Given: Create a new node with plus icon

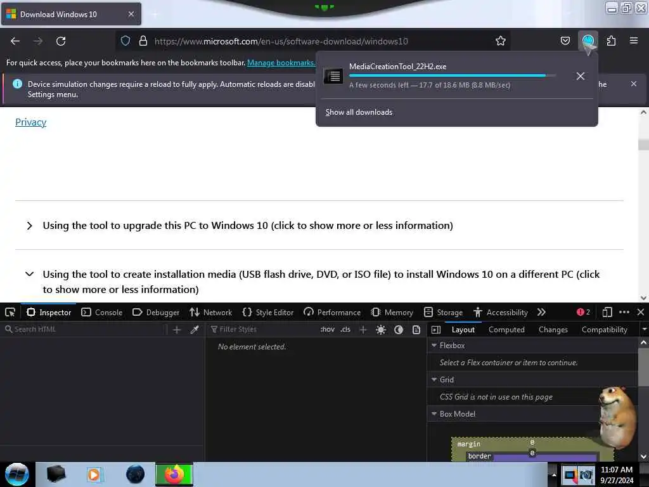Looking at the screenshot, I should (177, 330).
